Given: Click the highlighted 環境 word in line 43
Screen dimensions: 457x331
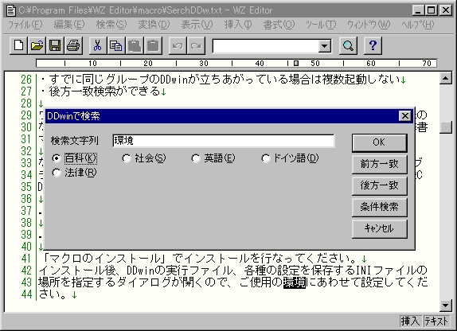Looking at the screenshot, I should 295,282.
